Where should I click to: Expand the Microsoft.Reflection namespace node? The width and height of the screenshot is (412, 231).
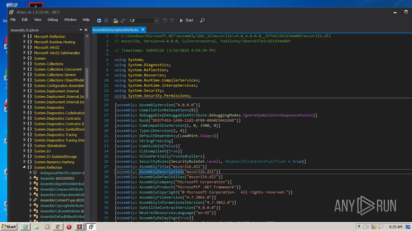click(24, 37)
